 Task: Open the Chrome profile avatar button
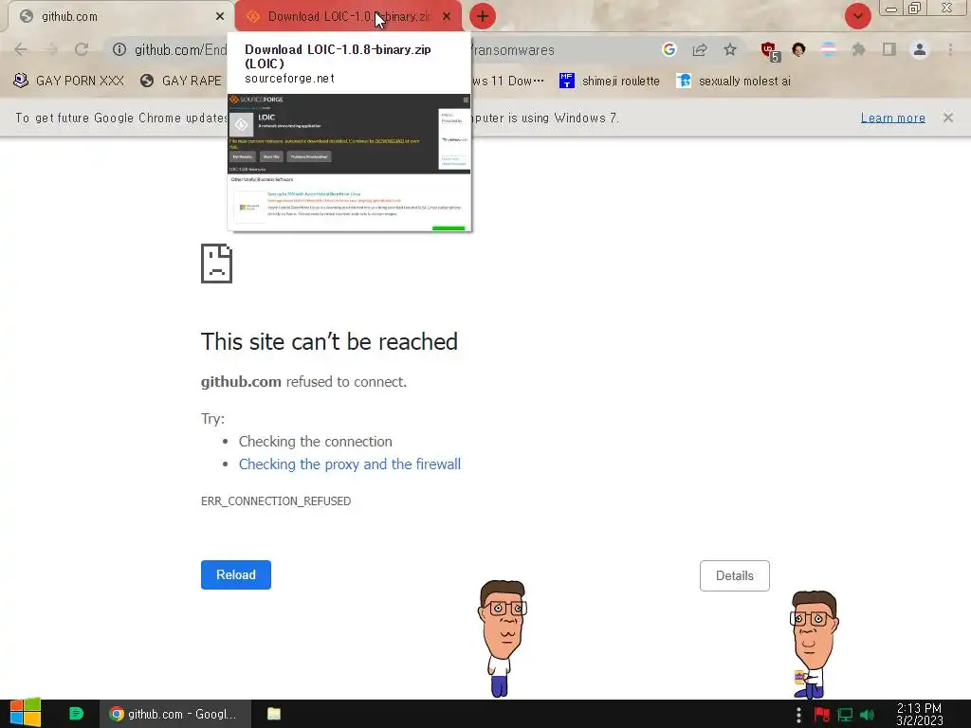click(920, 49)
